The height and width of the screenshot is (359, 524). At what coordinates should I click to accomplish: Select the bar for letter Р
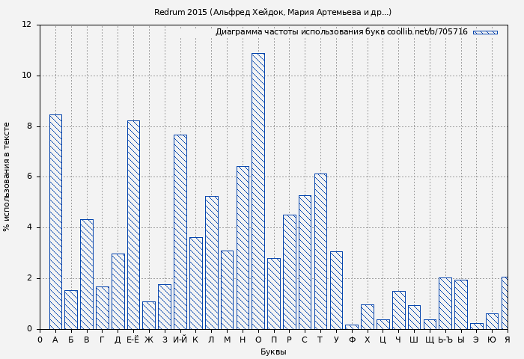click(289, 271)
